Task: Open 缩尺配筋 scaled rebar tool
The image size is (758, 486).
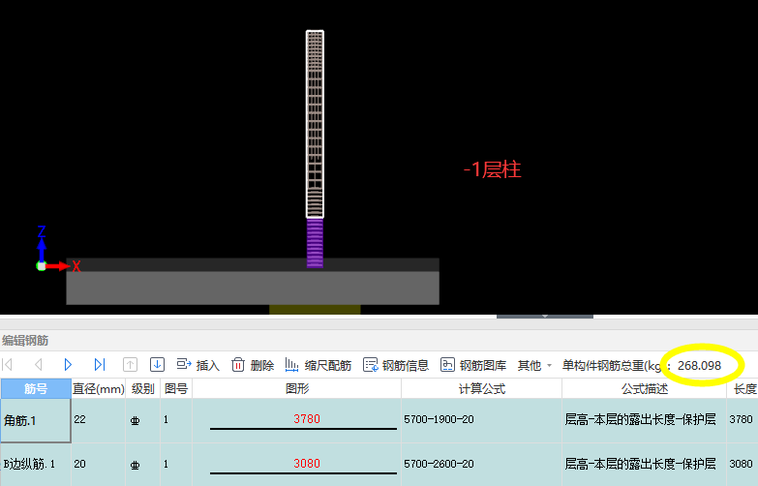Action: point(318,365)
